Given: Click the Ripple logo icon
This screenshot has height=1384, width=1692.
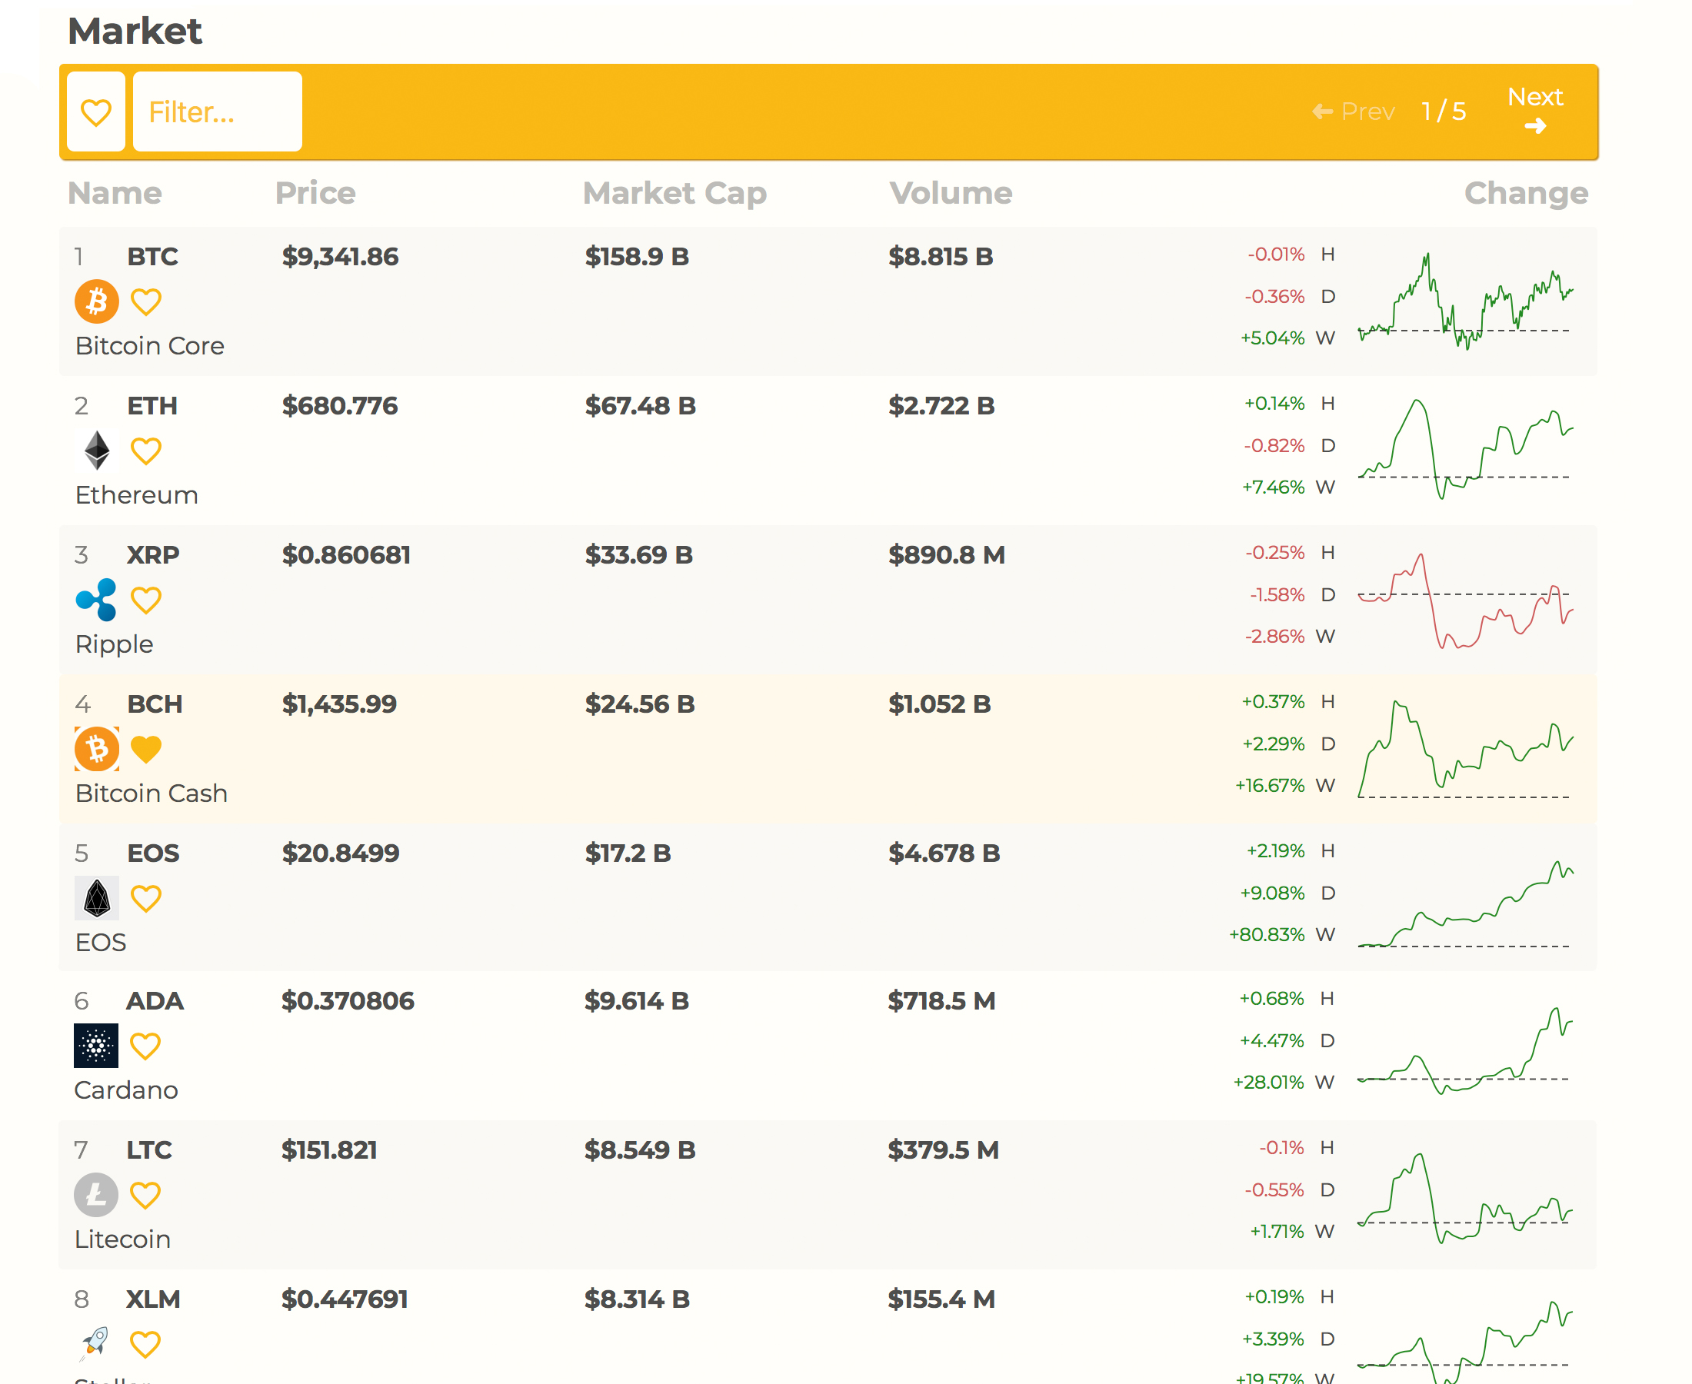Looking at the screenshot, I should (x=96, y=600).
